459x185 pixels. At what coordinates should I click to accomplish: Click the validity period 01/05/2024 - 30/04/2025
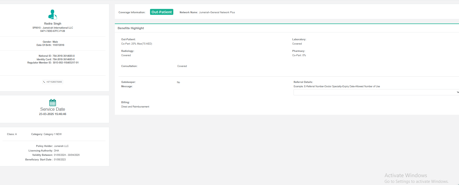coord(67,155)
